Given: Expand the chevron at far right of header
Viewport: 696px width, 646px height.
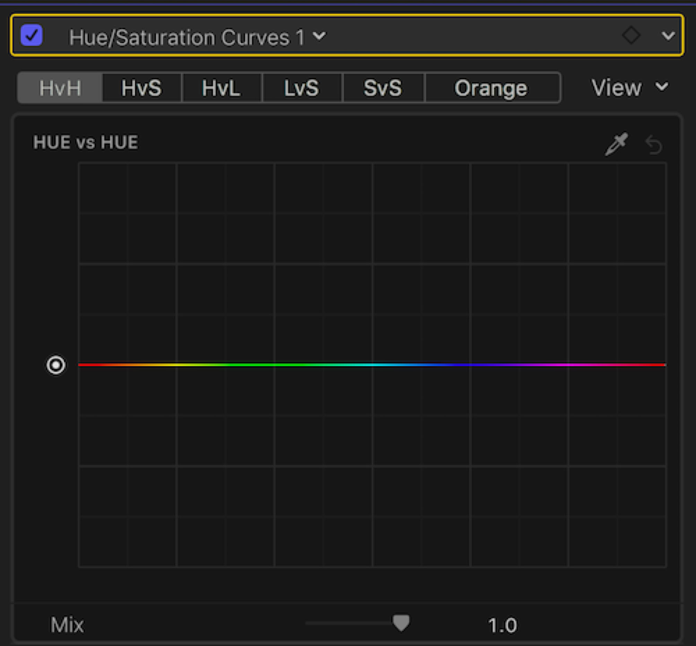Looking at the screenshot, I should pyautogui.click(x=668, y=36).
